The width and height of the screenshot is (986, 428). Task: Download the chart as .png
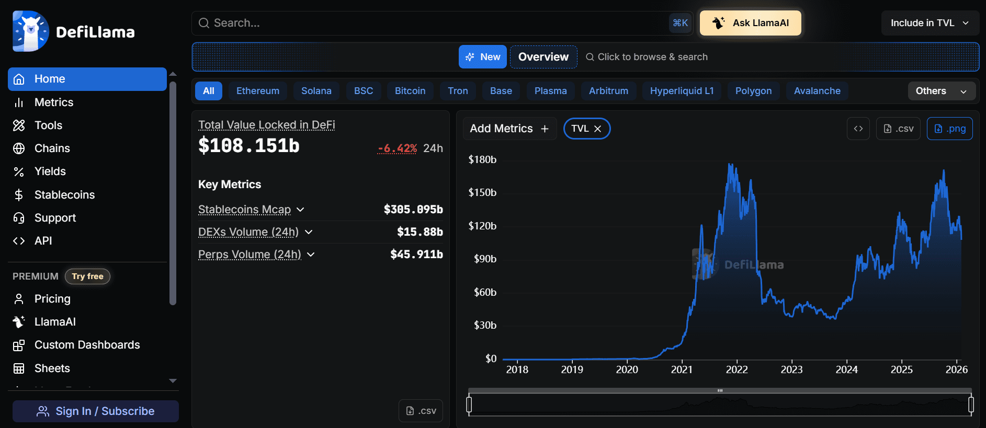[950, 129]
